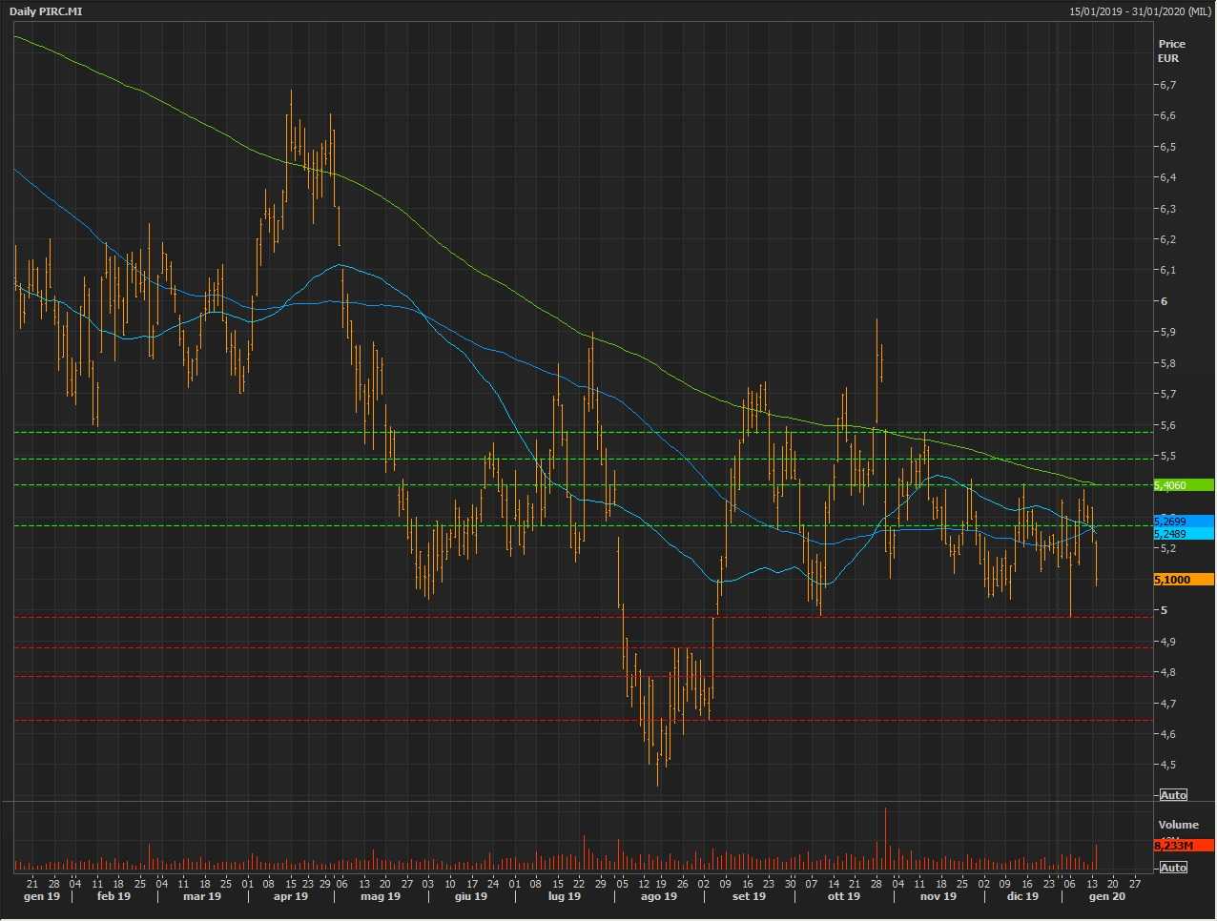1217x921 pixels.
Task: Click the blue 5,2699 moving average tag
Action: [1183, 522]
